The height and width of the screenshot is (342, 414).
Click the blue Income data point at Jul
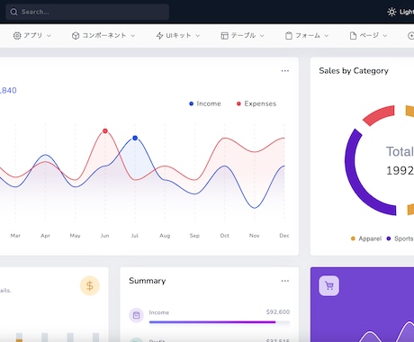point(135,138)
